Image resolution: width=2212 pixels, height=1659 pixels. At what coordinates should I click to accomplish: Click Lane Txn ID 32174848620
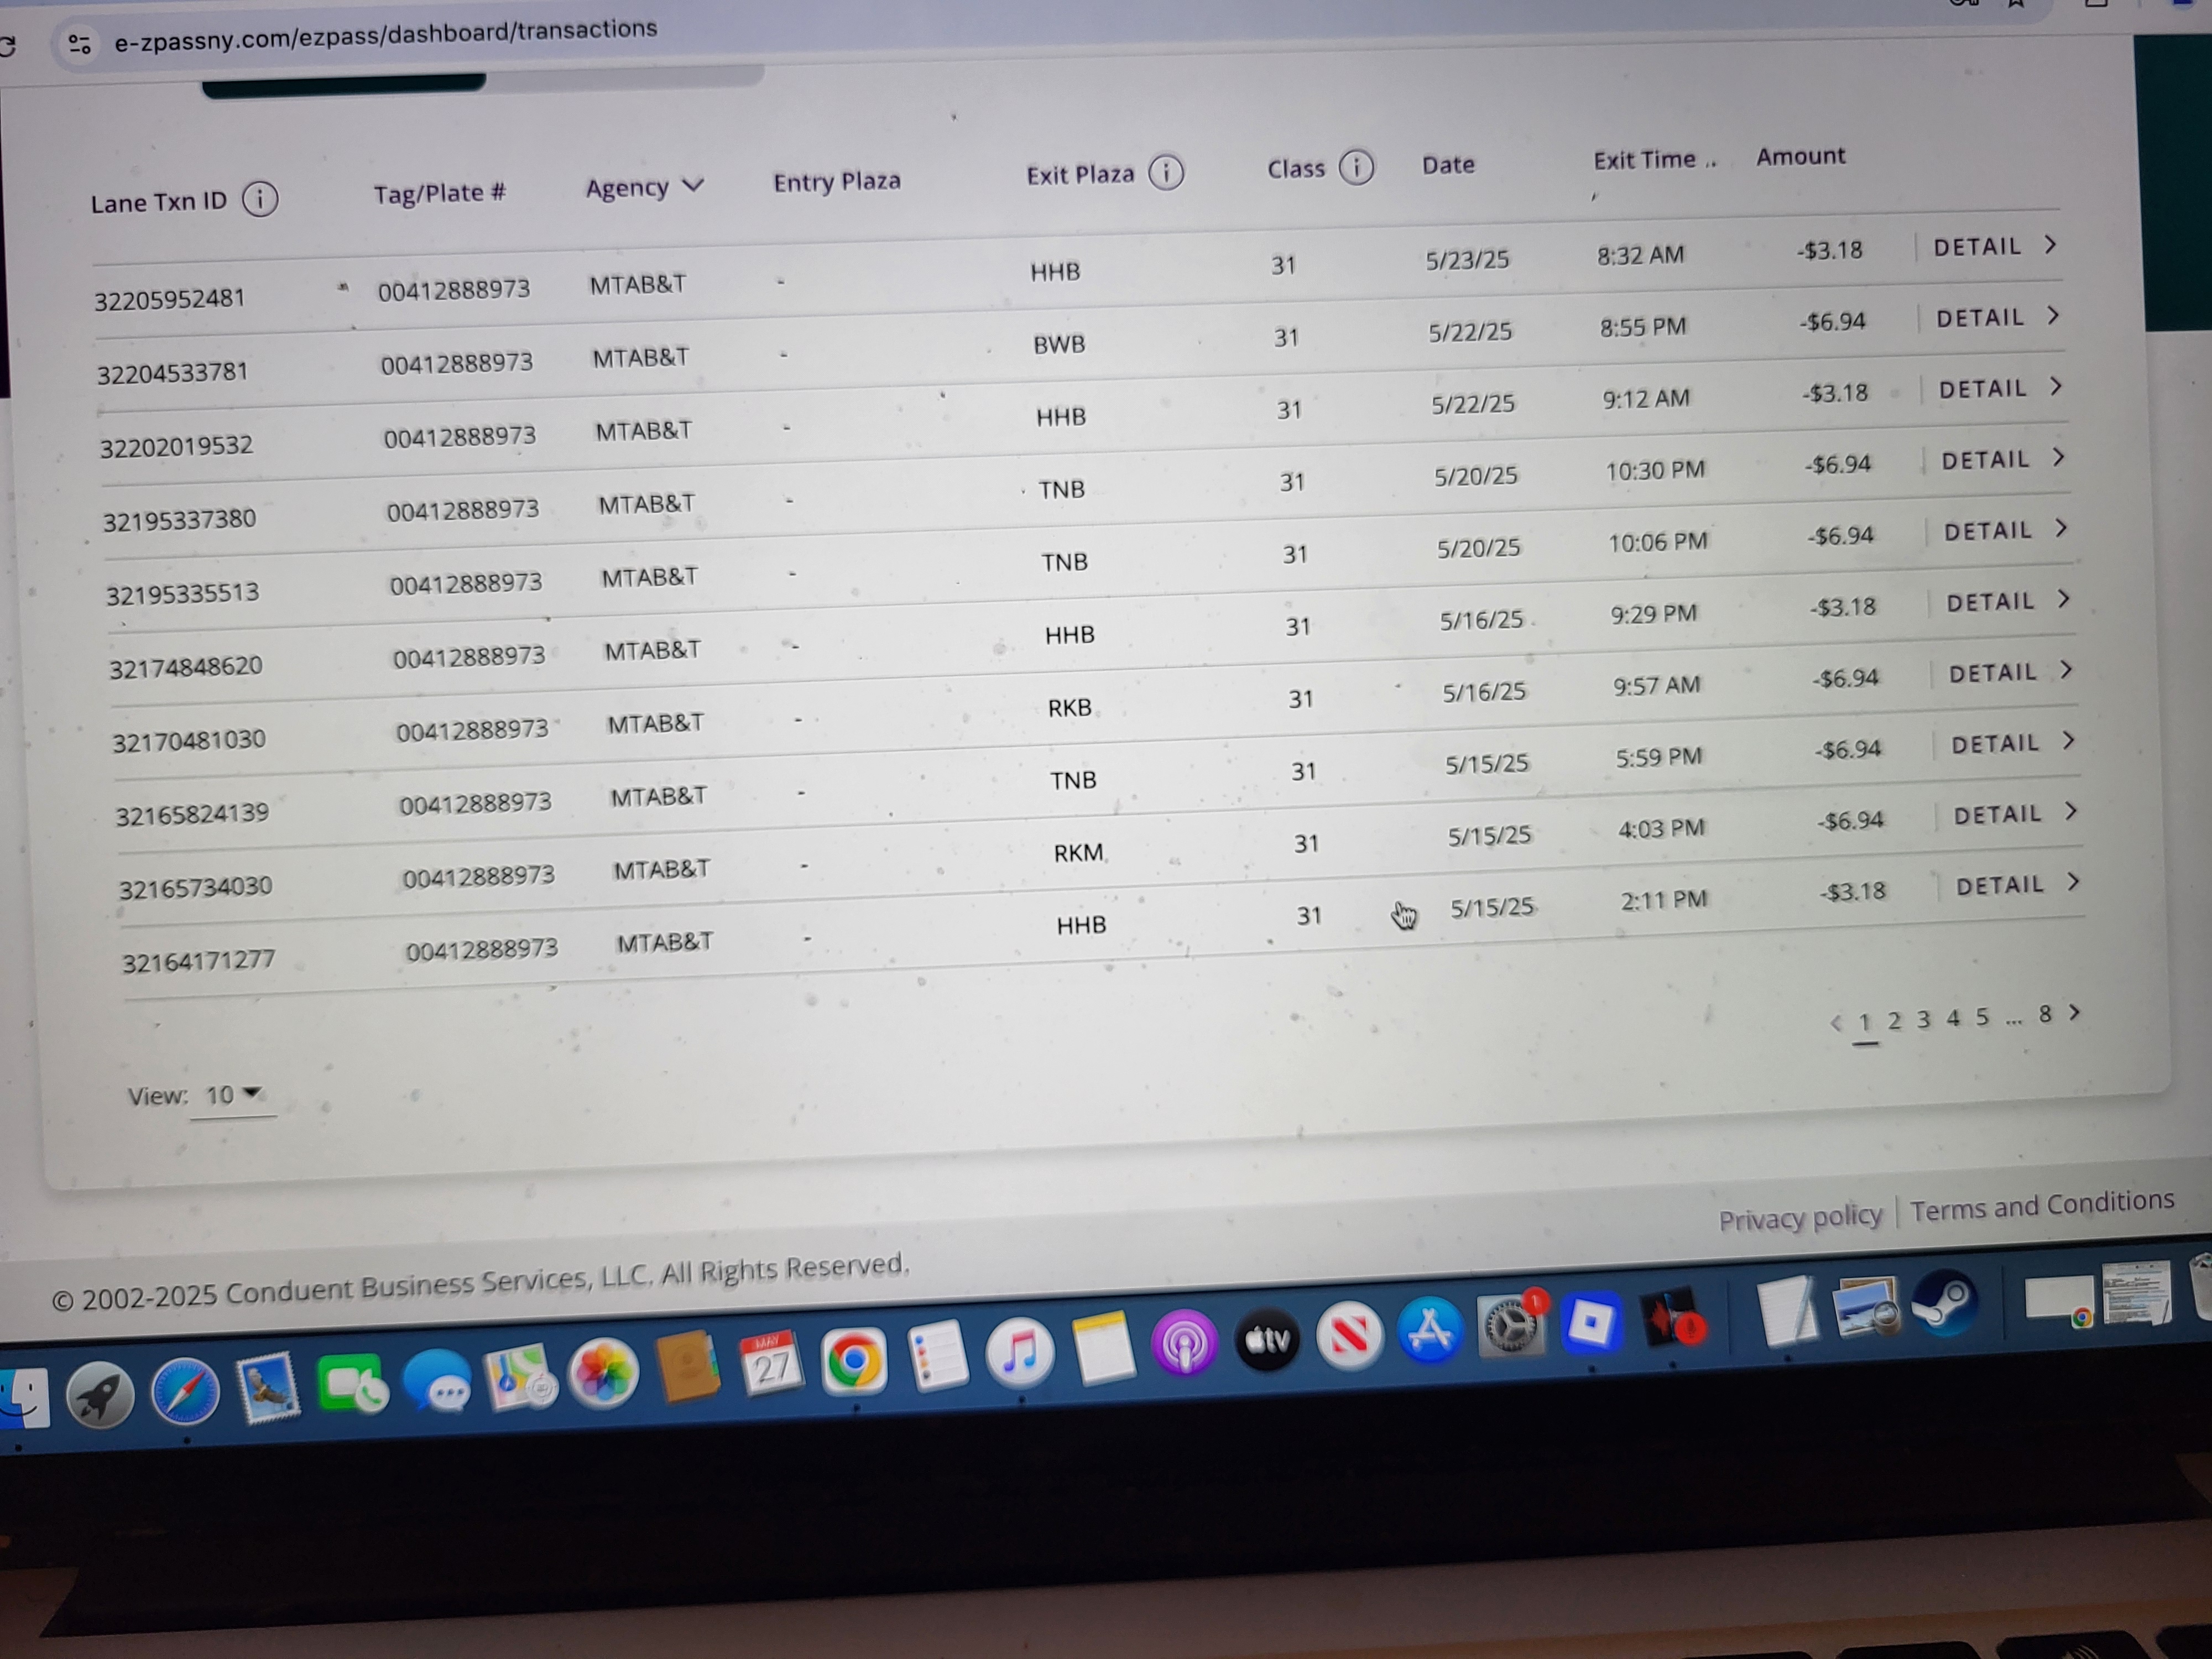186,667
